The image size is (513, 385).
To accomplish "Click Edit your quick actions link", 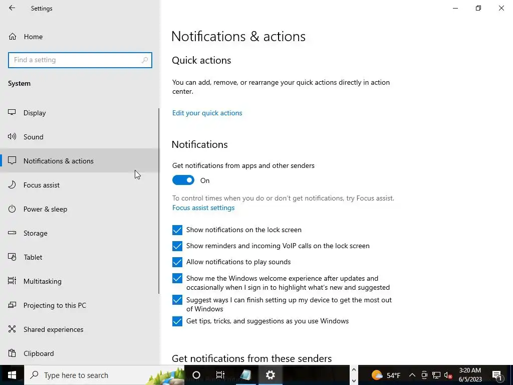I will pos(207,113).
